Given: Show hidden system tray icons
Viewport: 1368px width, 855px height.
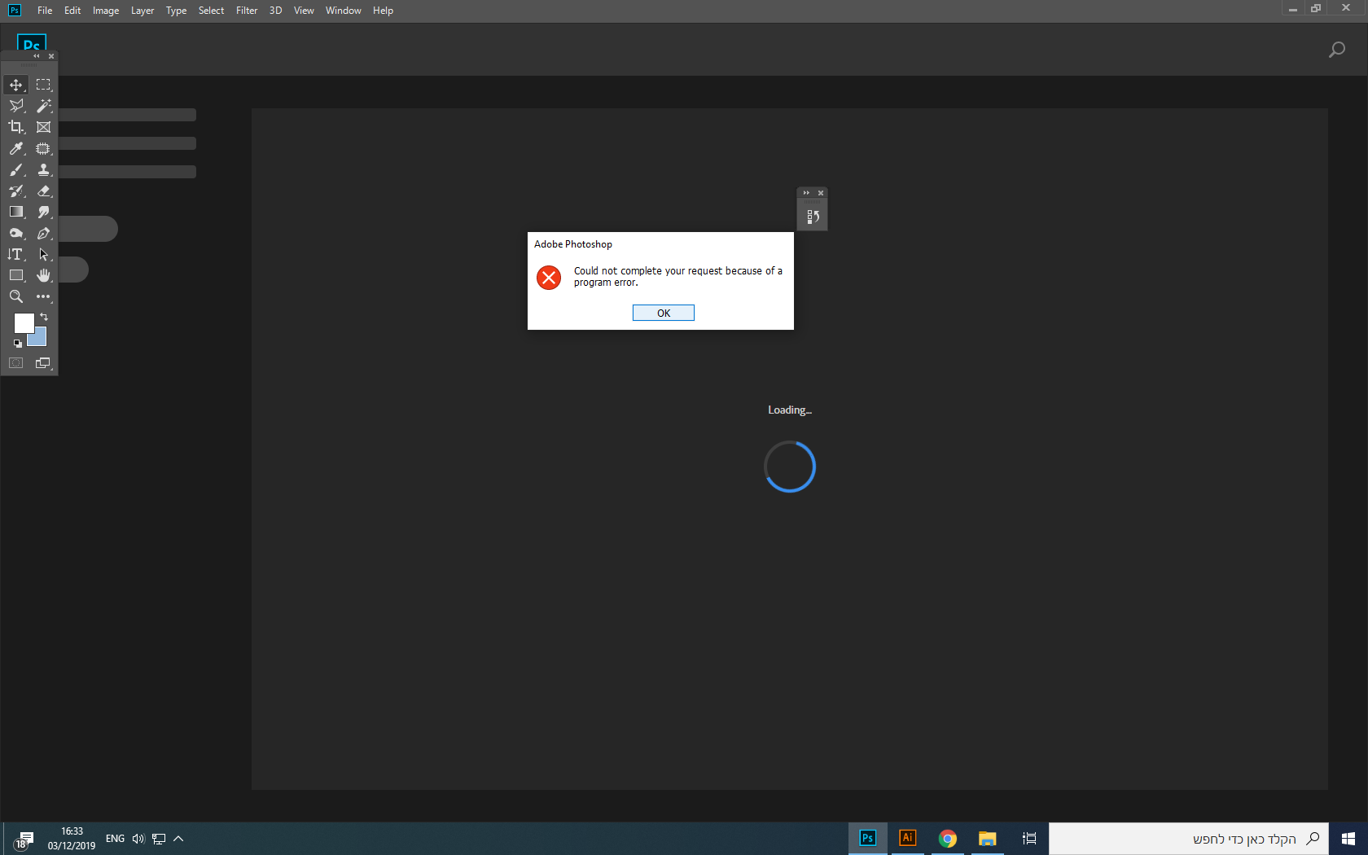Looking at the screenshot, I should [x=178, y=839].
